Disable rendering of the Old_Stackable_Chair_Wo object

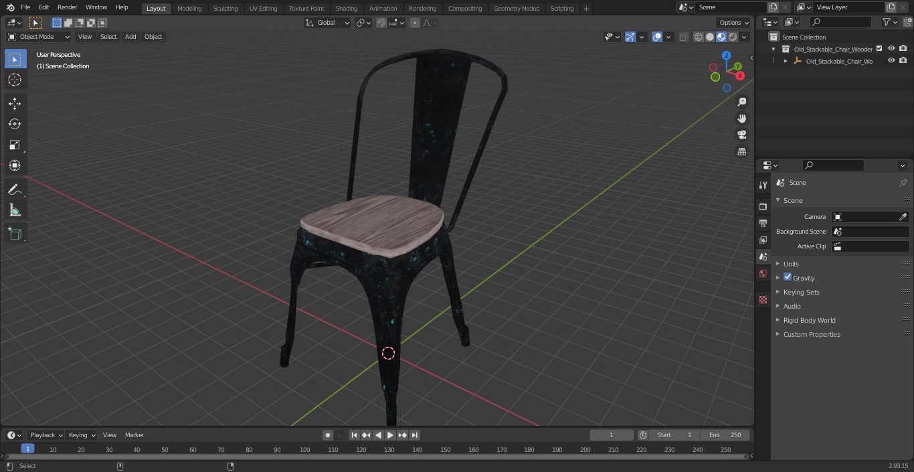point(903,61)
